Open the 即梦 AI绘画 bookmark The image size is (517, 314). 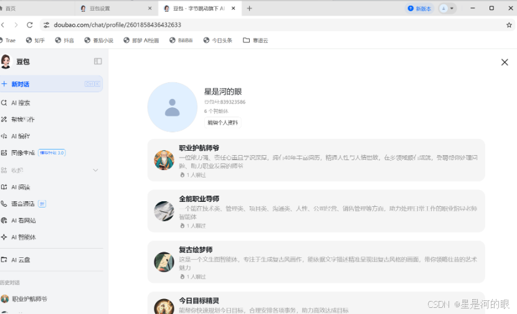pyautogui.click(x=141, y=40)
